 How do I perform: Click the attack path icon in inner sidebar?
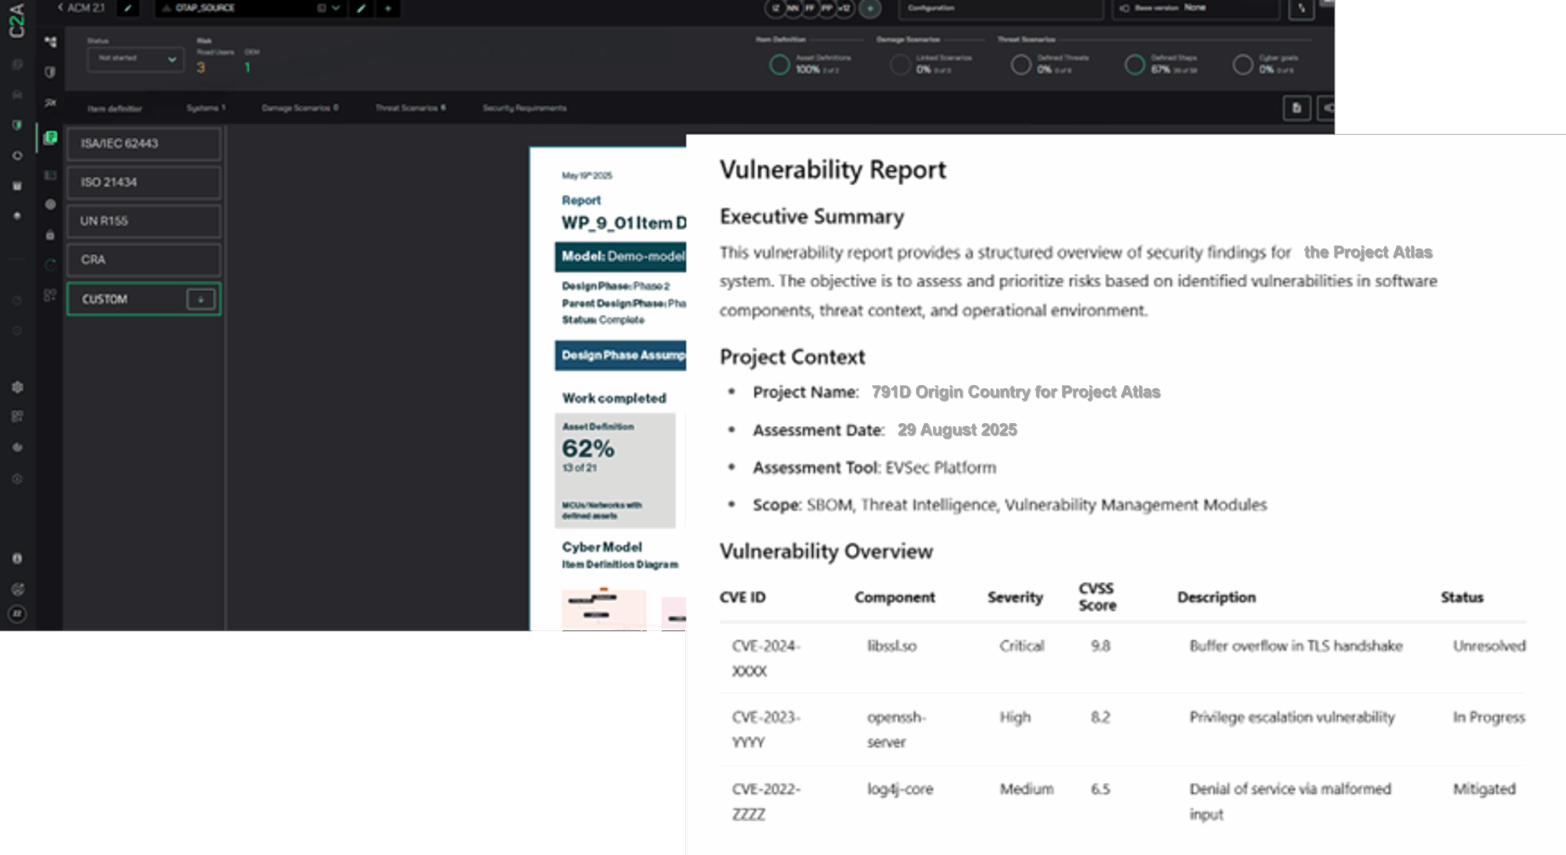pyautogui.click(x=50, y=103)
